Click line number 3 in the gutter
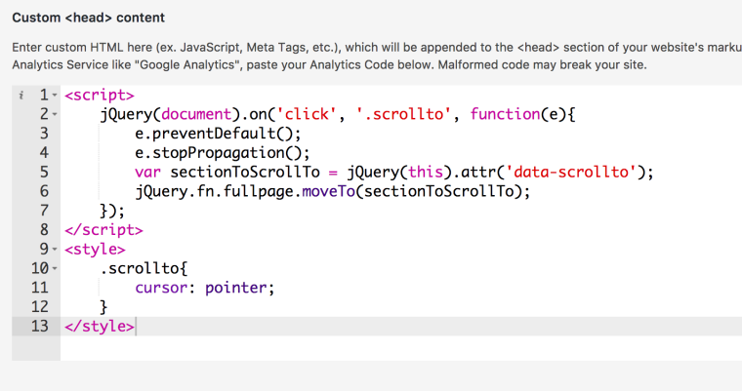Image resolution: width=742 pixels, height=391 pixels. pos(42,135)
